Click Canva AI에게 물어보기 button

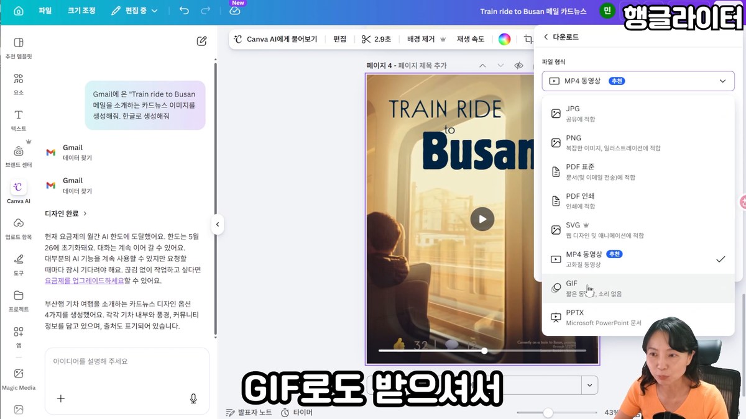[275, 39]
